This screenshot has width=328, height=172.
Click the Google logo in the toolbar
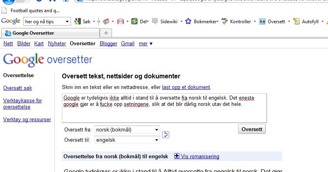[x=11, y=21]
